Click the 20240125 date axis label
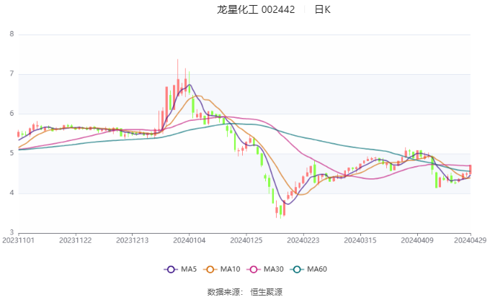 [246, 240]
